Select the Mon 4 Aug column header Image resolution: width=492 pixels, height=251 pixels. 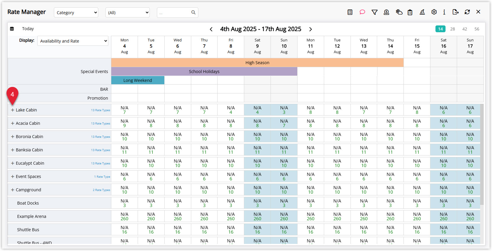coord(124,46)
